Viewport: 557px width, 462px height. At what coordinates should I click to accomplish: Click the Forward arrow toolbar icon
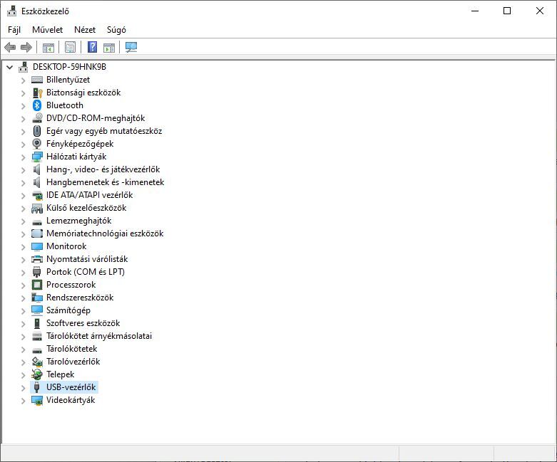tap(26, 47)
